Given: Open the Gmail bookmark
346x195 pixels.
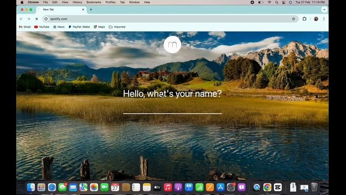Looking at the screenshot, I should (x=25, y=27).
